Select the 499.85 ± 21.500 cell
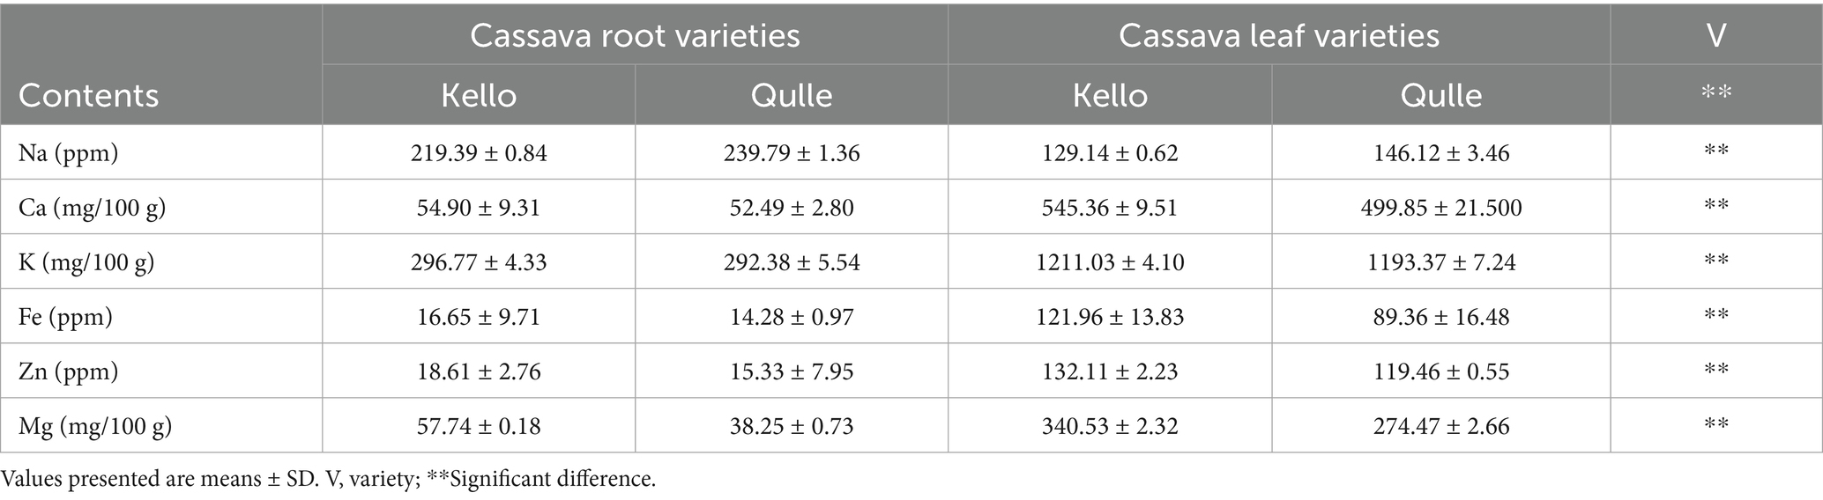Viewport: 1823px width, 500px height. coord(1440,208)
